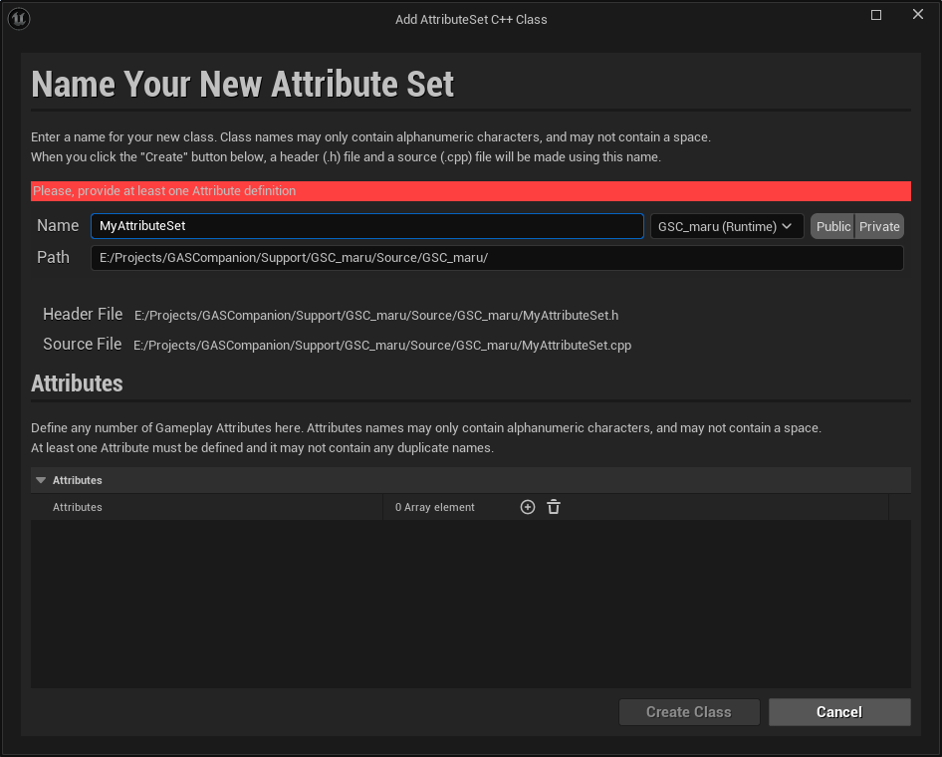Screen dimensions: 942x757
Task: Click into the Path text field
Action: (496, 258)
